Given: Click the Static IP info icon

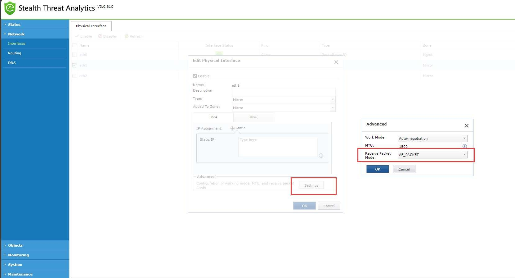Looking at the screenshot, I should click(321, 156).
